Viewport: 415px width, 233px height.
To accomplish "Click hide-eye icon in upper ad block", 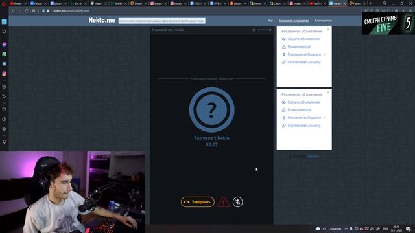I will tap(284, 39).
